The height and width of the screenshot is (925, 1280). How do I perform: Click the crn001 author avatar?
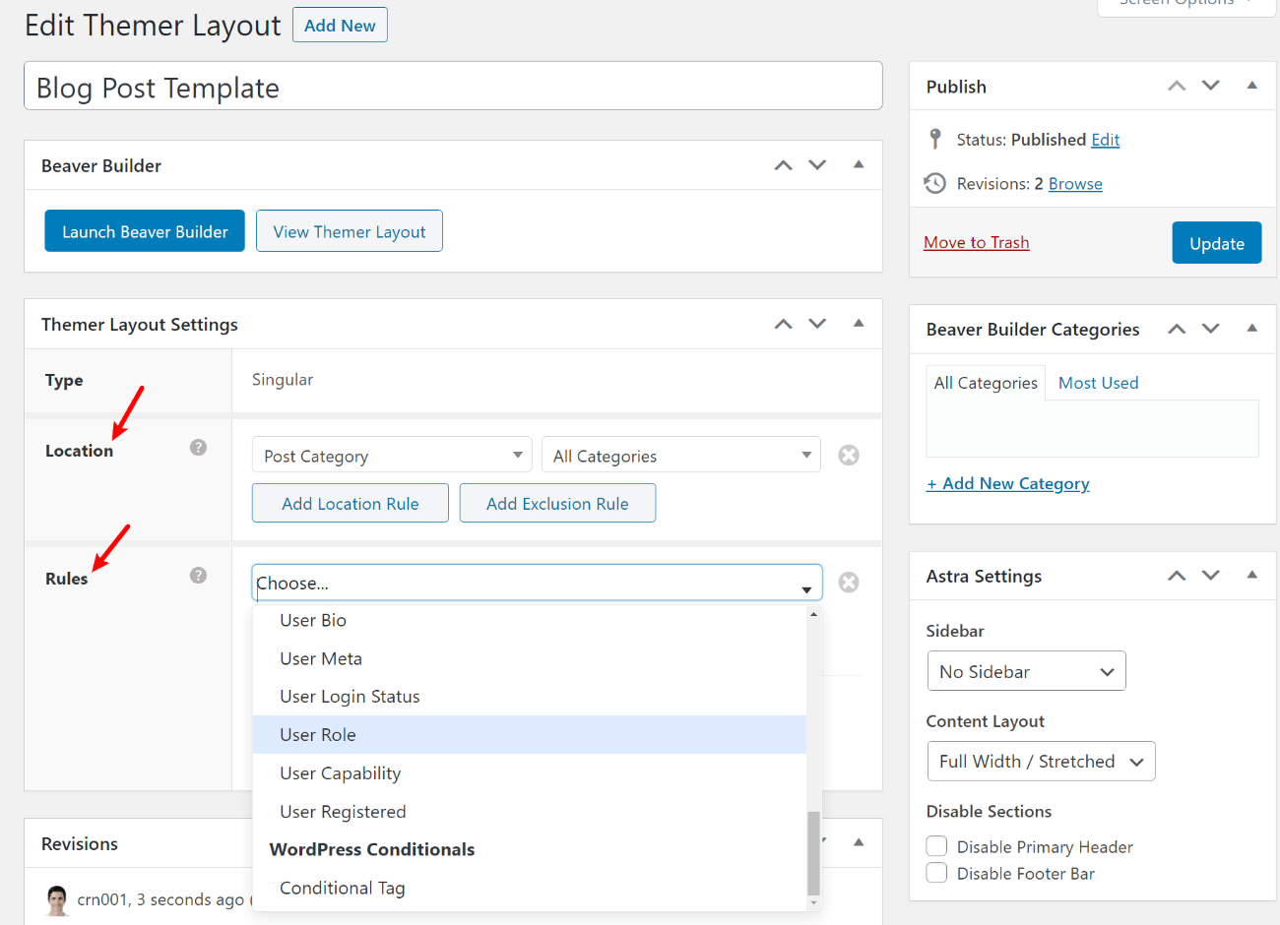pos(57,899)
